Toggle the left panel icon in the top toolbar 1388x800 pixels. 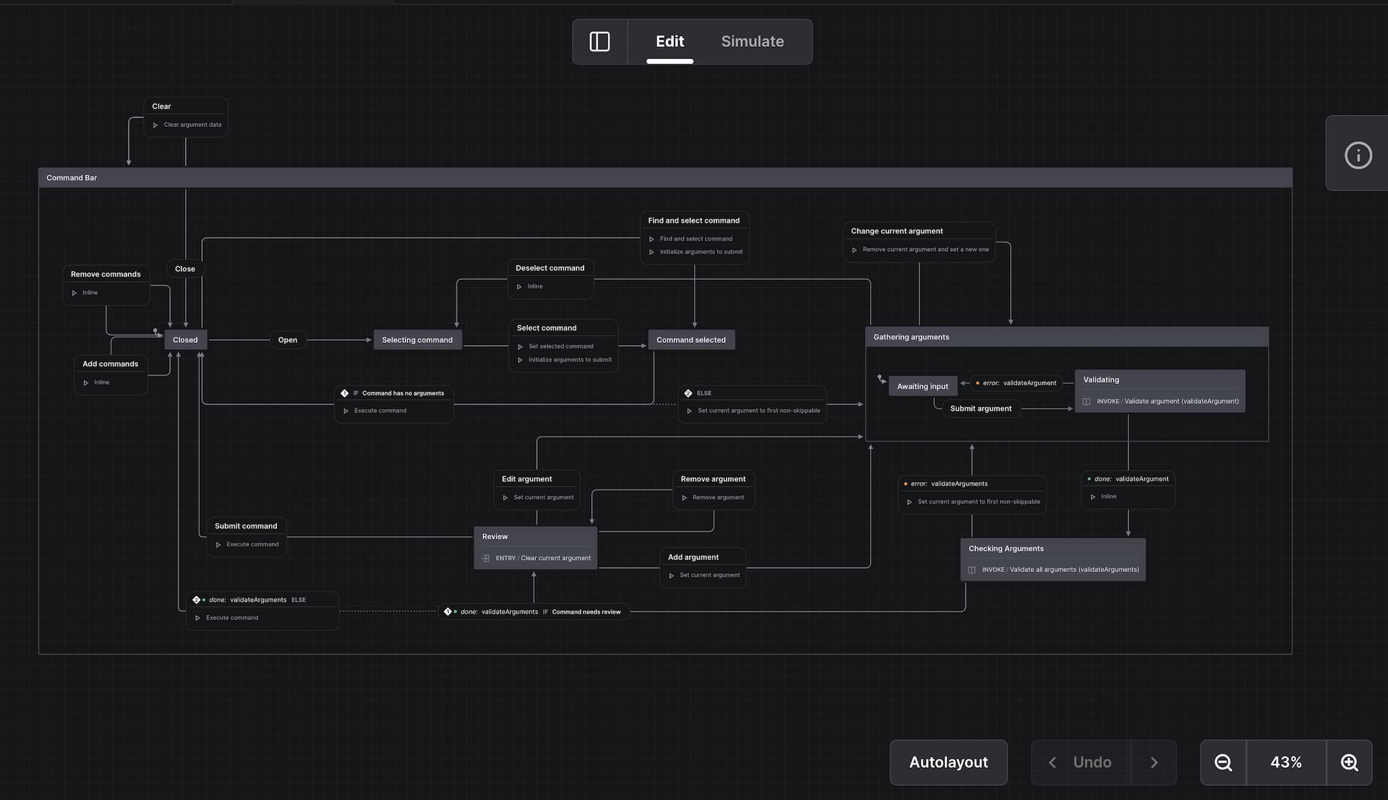click(600, 41)
